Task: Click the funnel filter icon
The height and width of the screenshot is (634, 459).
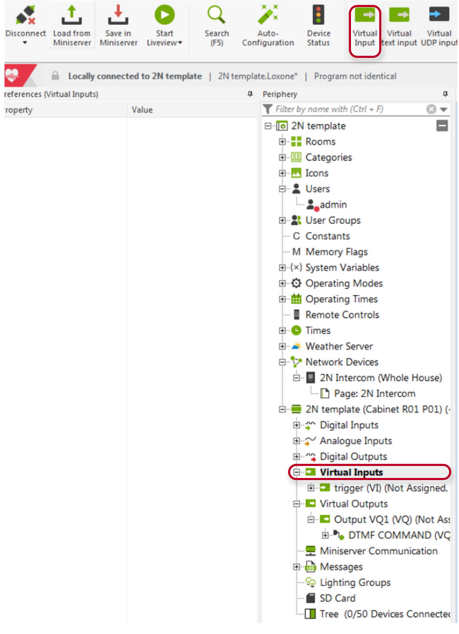Action: pos(268,109)
